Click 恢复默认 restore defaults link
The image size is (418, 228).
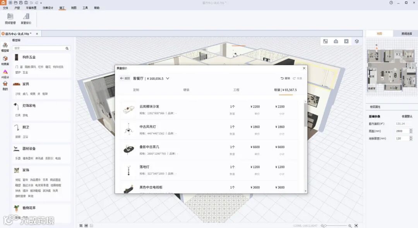pos(407,117)
